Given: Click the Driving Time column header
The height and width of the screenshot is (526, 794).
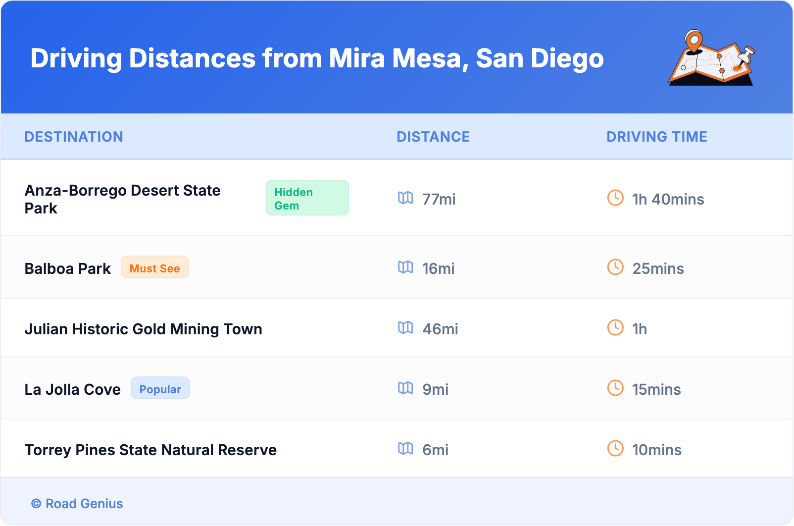Looking at the screenshot, I should (x=656, y=137).
